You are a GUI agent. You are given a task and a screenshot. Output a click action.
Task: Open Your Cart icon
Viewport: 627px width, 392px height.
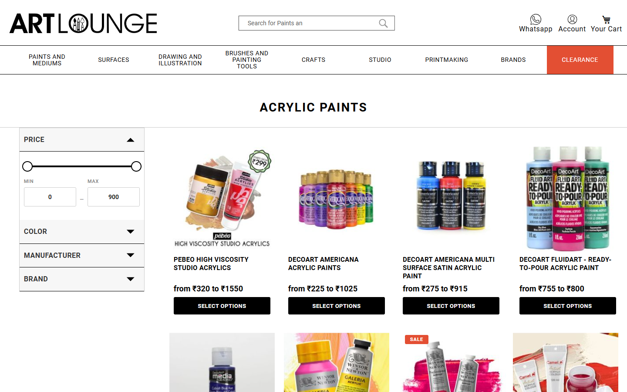click(x=606, y=20)
